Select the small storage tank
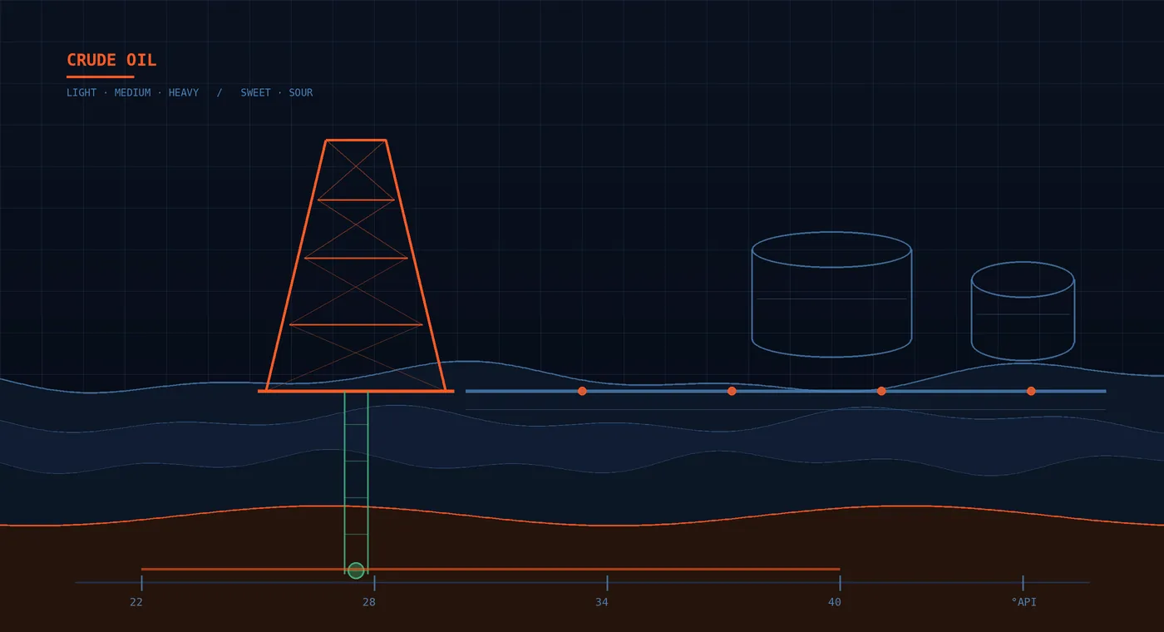1164x632 pixels. point(1023,311)
